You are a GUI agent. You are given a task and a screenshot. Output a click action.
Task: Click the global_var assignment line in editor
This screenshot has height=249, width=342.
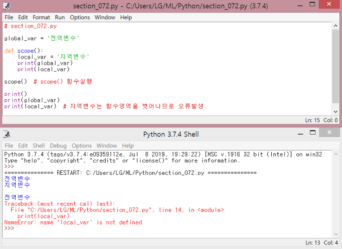(42, 38)
